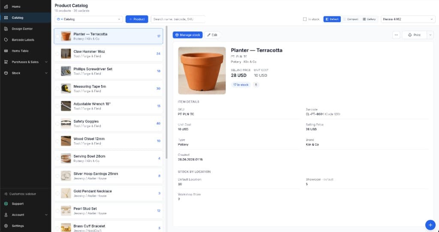Open the Print options dropdown arrow
The image size is (439, 232).
pyautogui.click(x=430, y=35)
